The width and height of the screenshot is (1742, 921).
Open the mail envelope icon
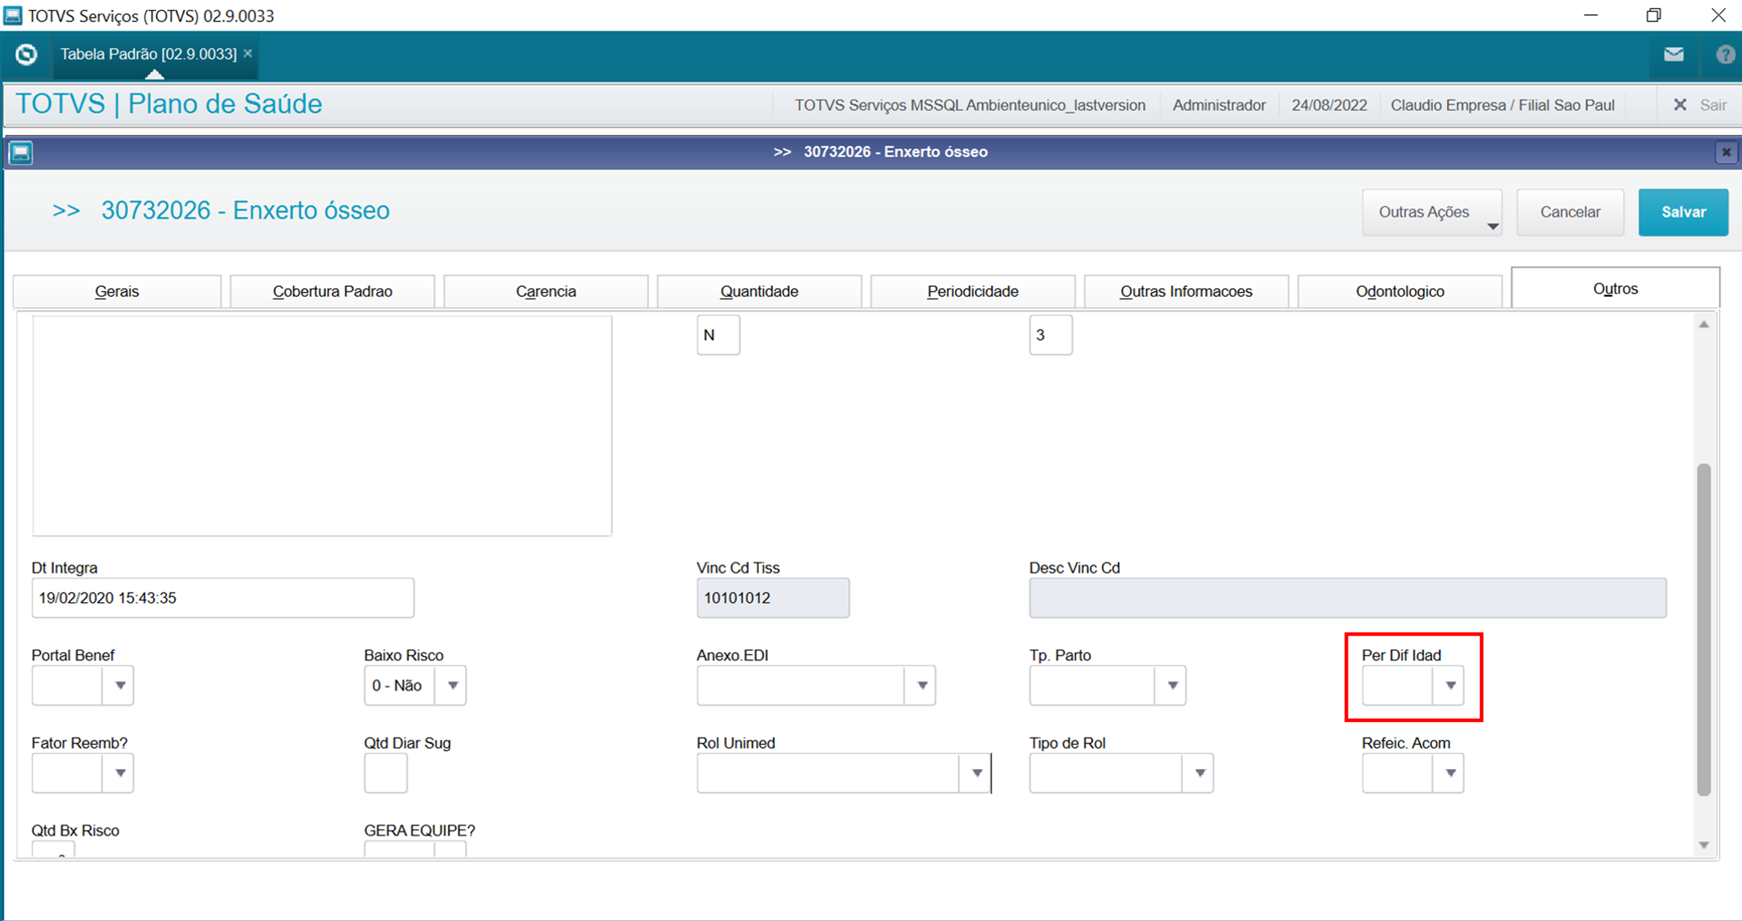point(1673,54)
